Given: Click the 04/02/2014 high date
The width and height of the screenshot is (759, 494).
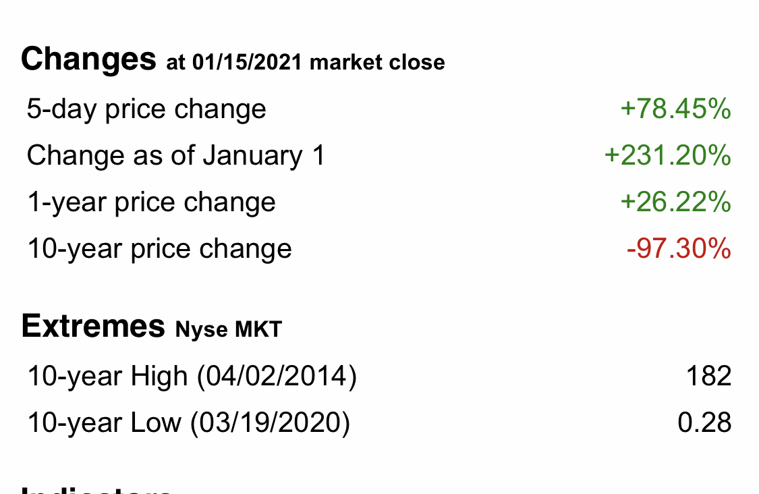Looking at the screenshot, I should point(277,376).
